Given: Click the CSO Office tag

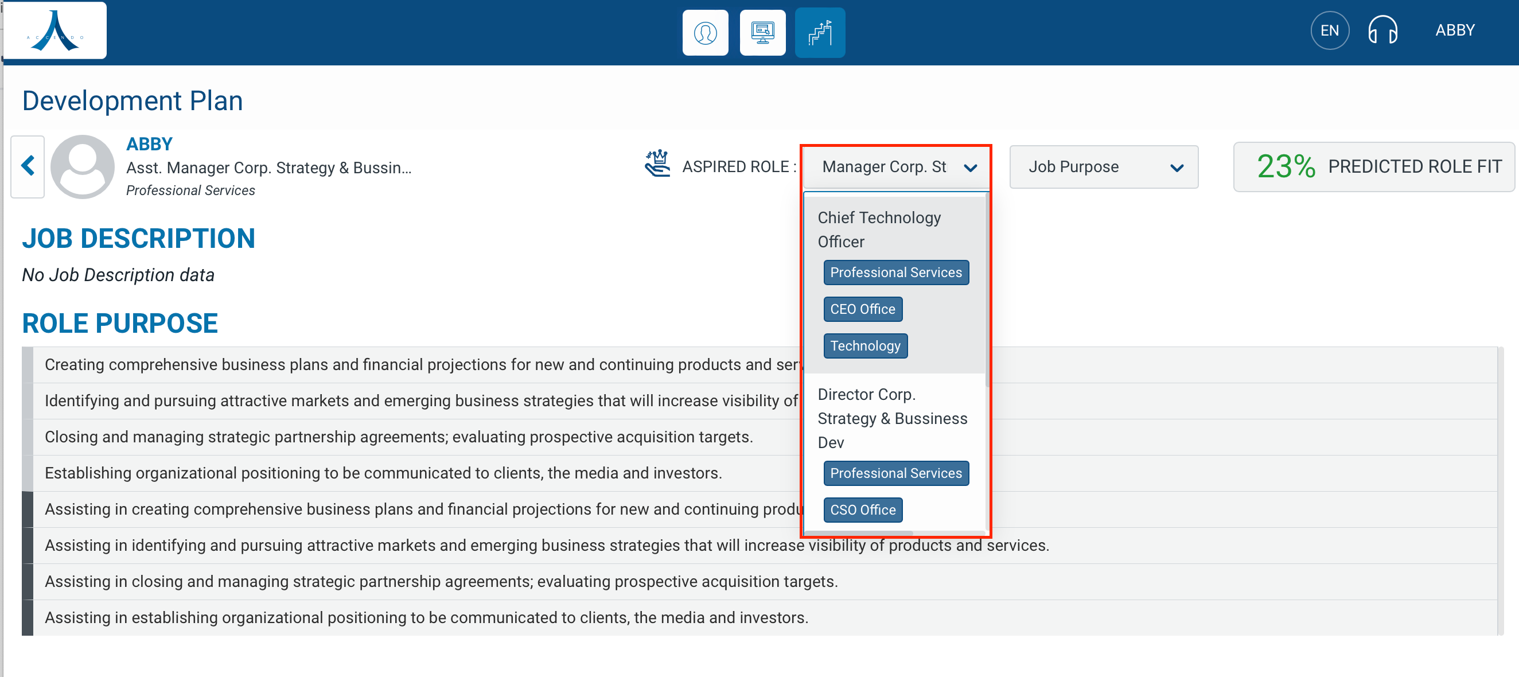Looking at the screenshot, I should pos(862,509).
